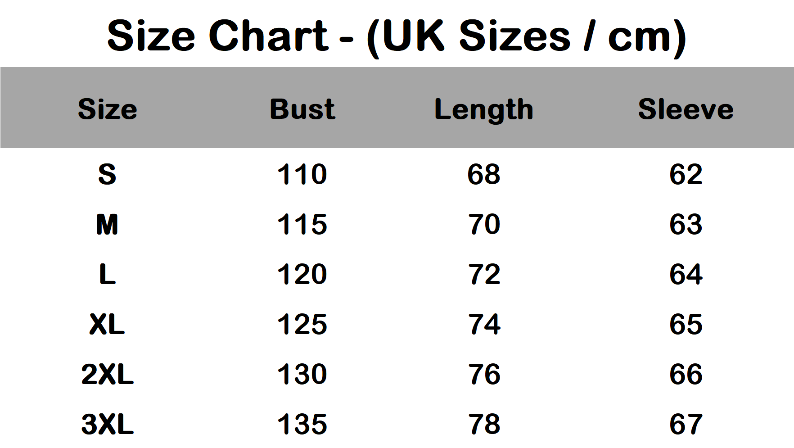
Task: Click bust value 110 for size S
Action: (x=302, y=174)
